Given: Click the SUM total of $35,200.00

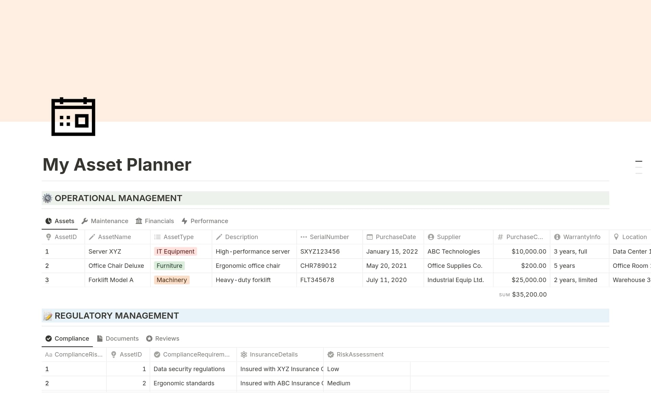Looking at the screenshot, I should [x=529, y=294].
